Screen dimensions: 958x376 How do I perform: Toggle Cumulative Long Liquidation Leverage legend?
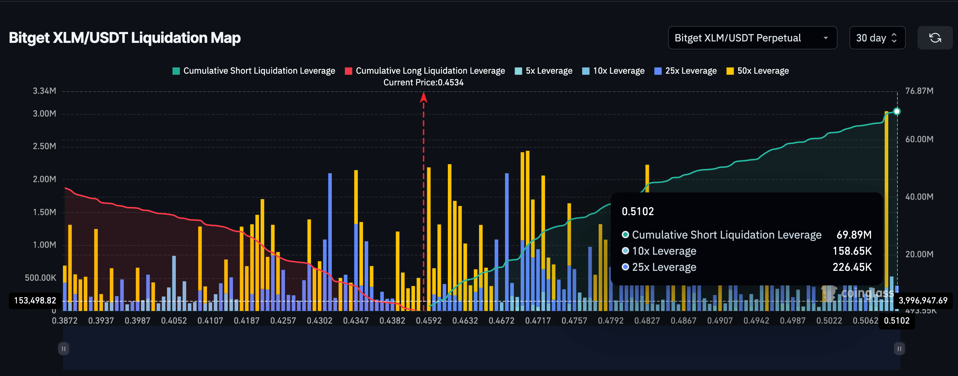[x=425, y=71]
